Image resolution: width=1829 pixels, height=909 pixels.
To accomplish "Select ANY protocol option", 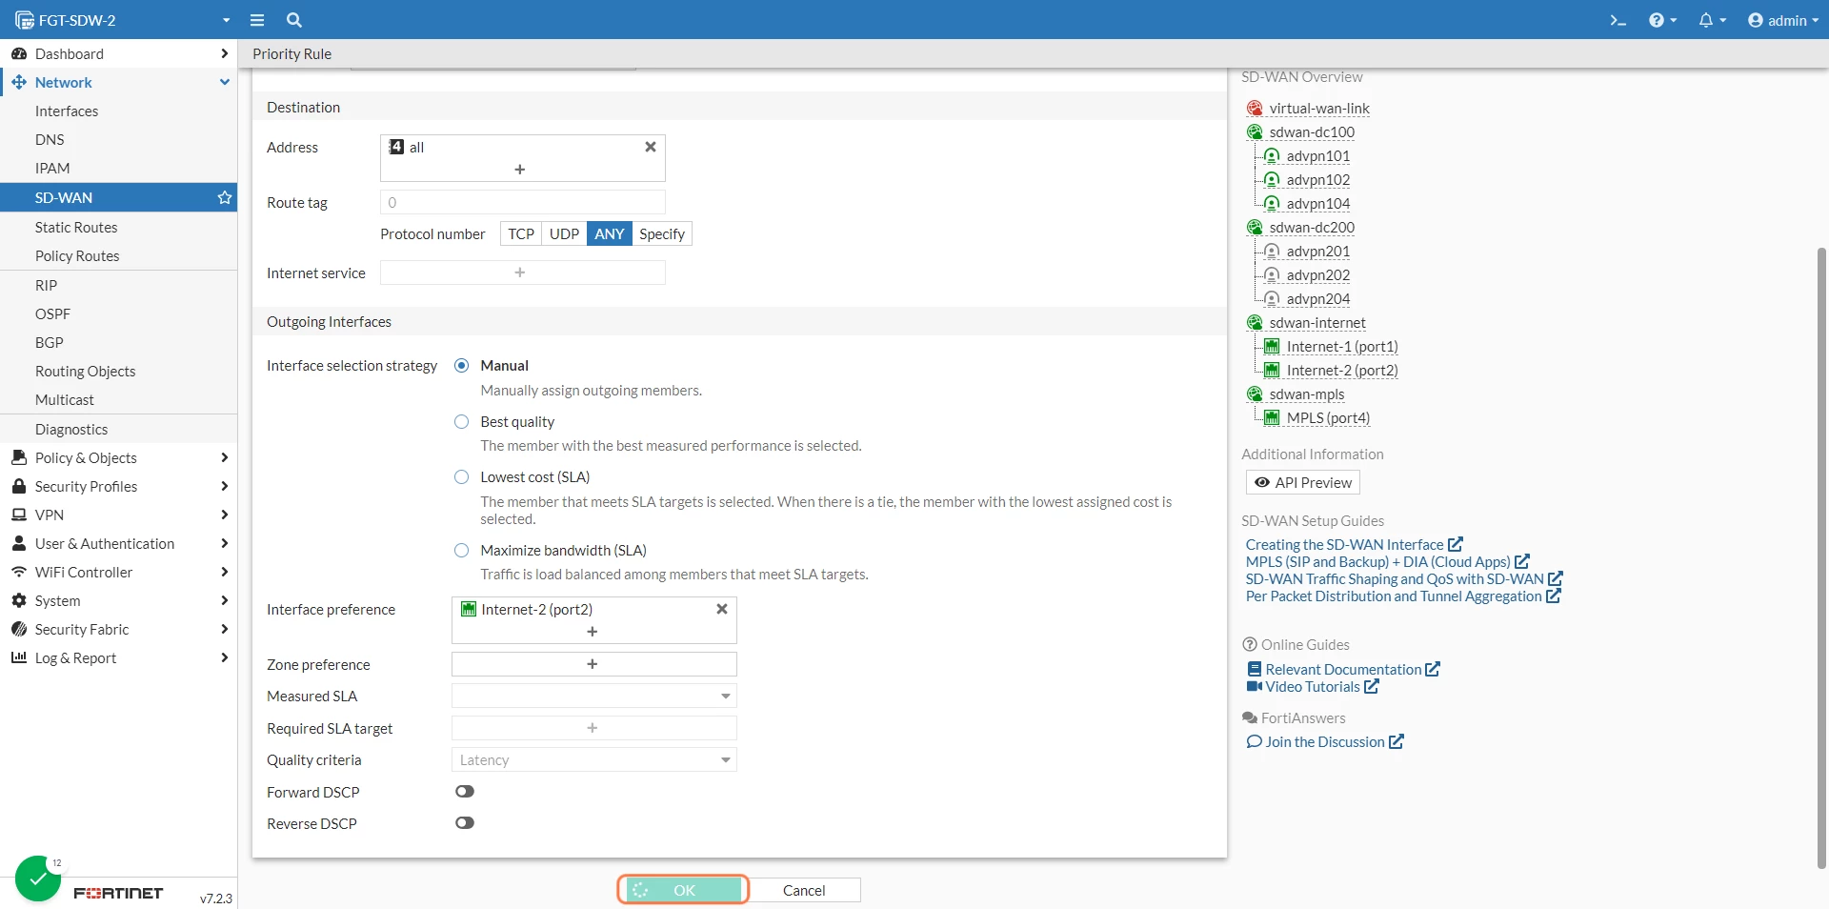I will pyautogui.click(x=610, y=233).
